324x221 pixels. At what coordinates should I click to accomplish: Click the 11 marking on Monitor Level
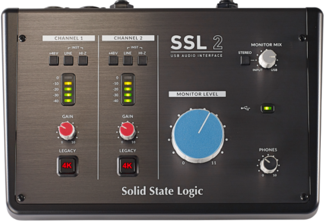click(x=214, y=163)
